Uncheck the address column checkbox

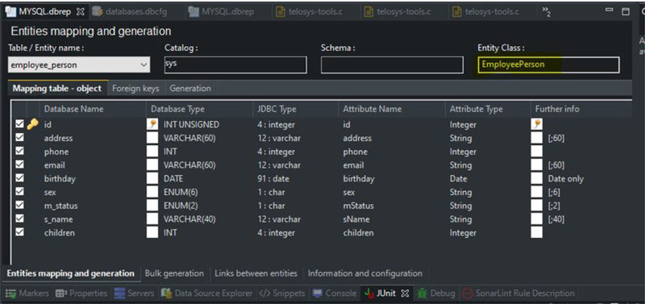pos(19,137)
